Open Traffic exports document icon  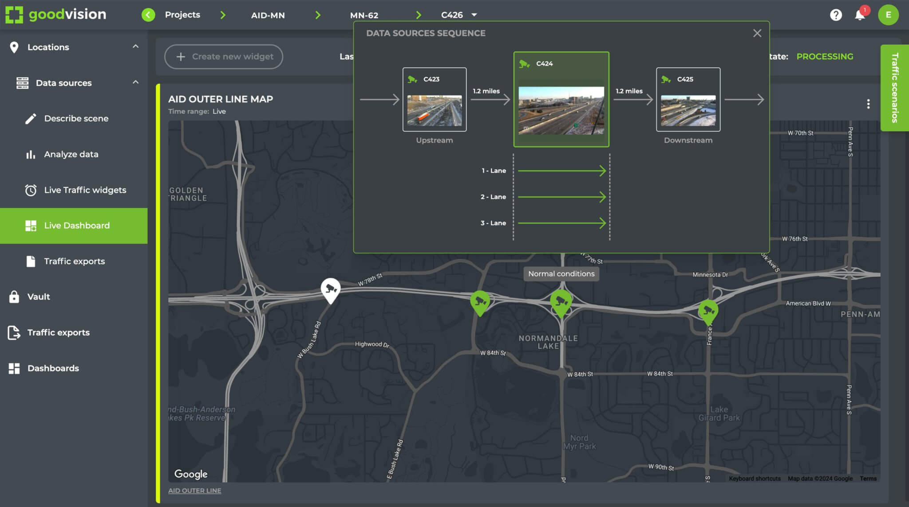click(30, 261)
